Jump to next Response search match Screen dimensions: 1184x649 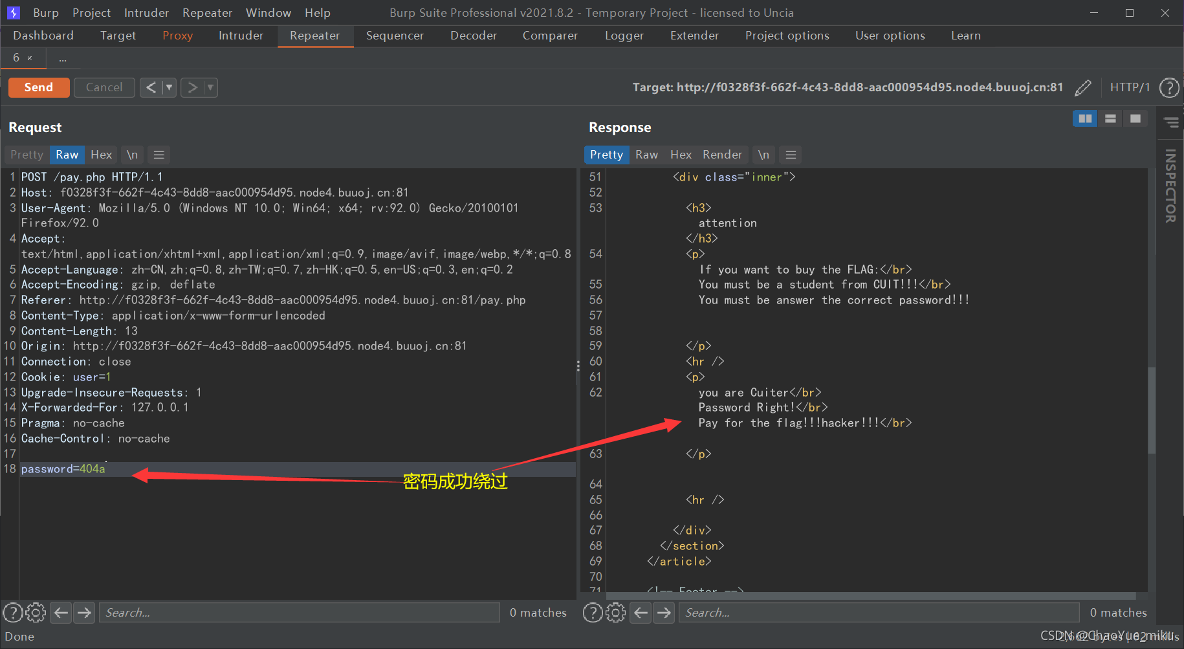tap(664, 612)
